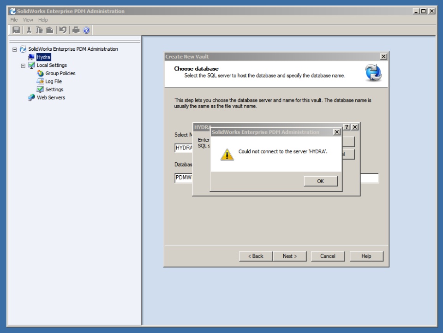
Task: Click the Group Policies icon
Action: tap(40, 73)
